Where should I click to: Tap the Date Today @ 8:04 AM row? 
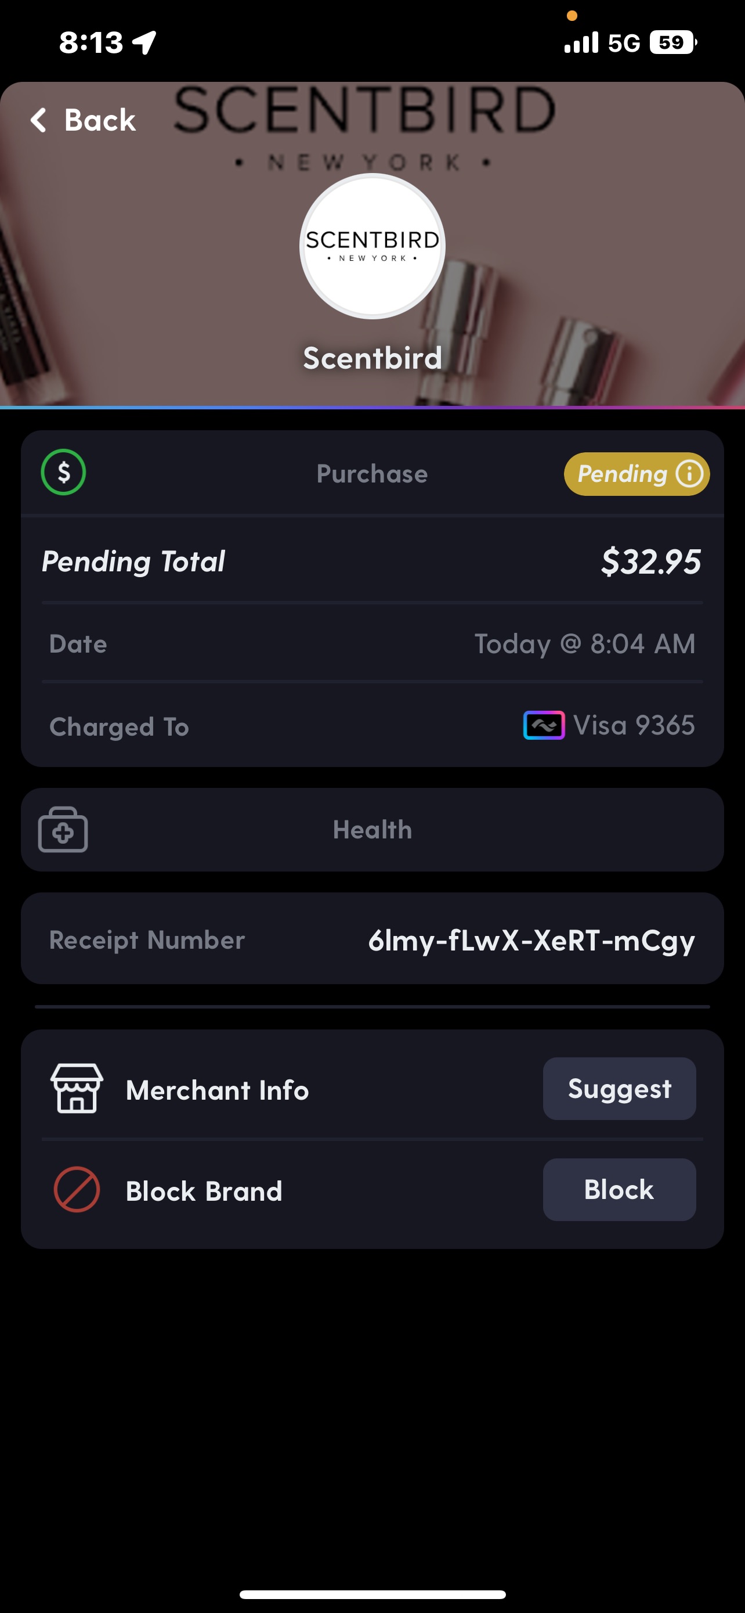[x=372, y=643]
